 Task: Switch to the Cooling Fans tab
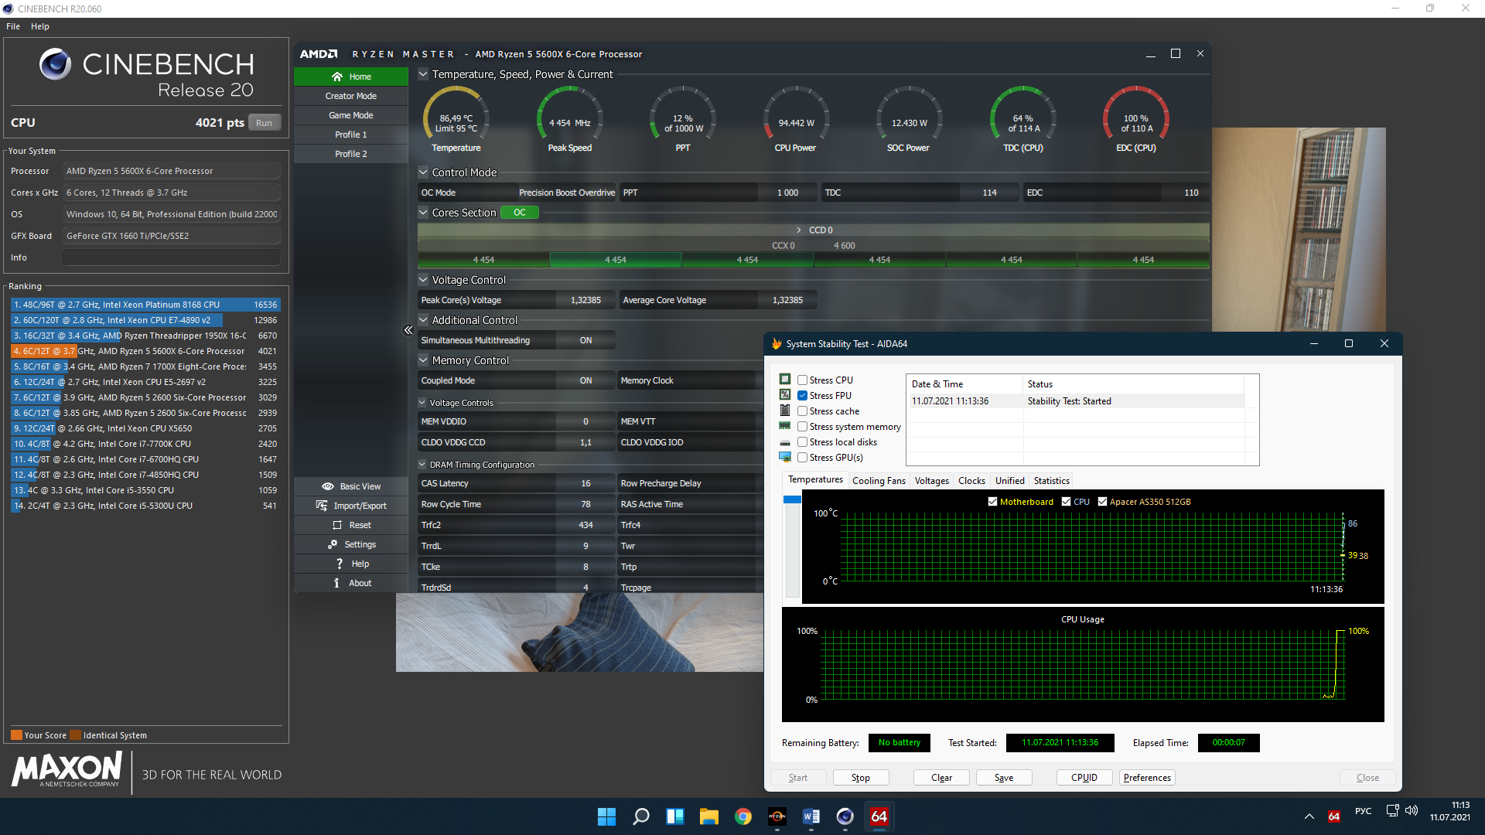click(879, 481)
